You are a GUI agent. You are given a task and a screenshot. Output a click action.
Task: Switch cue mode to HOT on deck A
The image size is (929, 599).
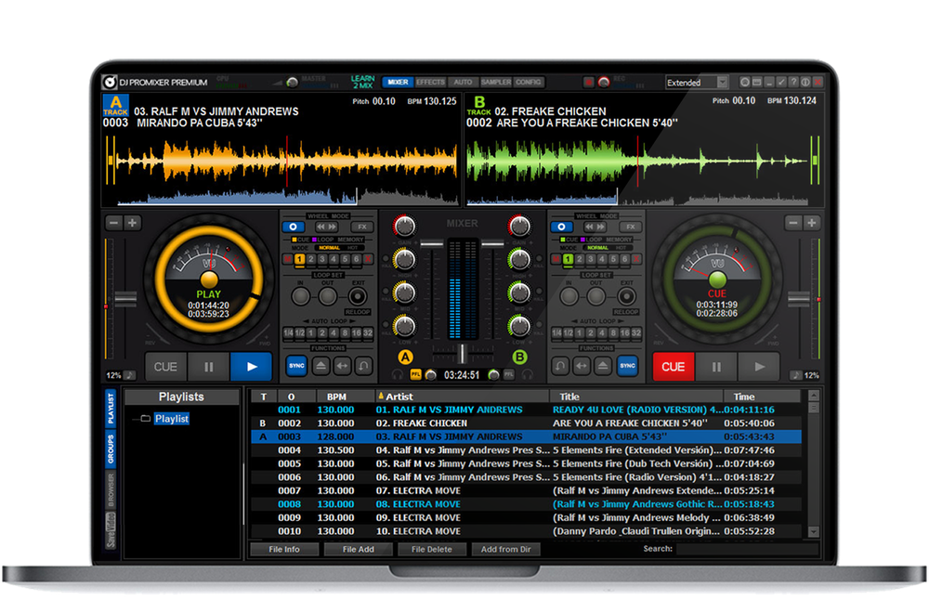click(x=352, y=246)
